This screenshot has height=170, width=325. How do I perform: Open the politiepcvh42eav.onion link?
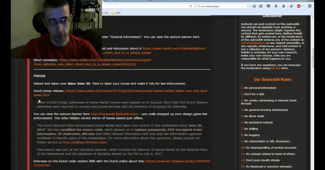(x=85, y=142)
